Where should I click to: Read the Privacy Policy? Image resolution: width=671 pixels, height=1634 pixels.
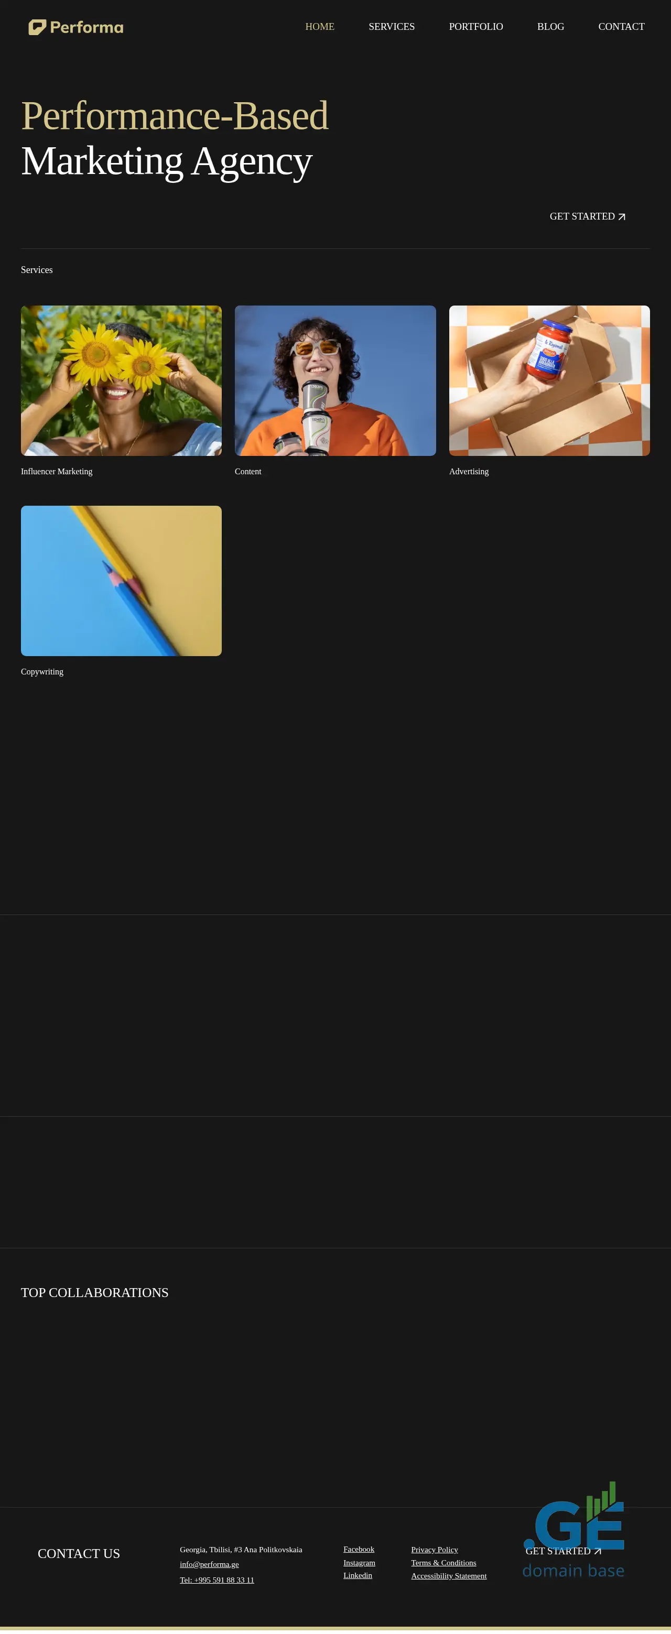click(x=434, y=1550)
